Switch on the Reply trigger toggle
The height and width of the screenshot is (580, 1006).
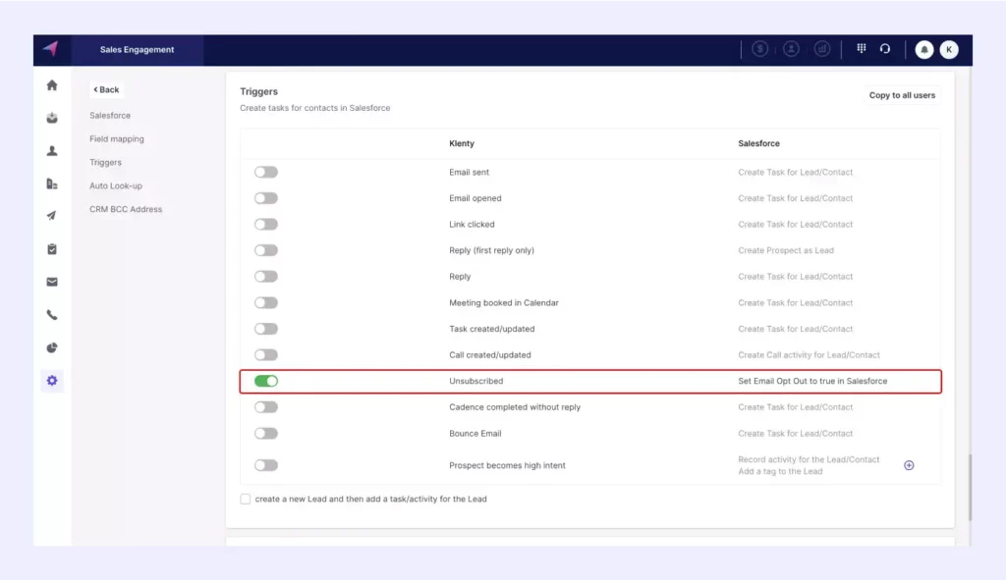pyautogui.click(x=265, y=276)
